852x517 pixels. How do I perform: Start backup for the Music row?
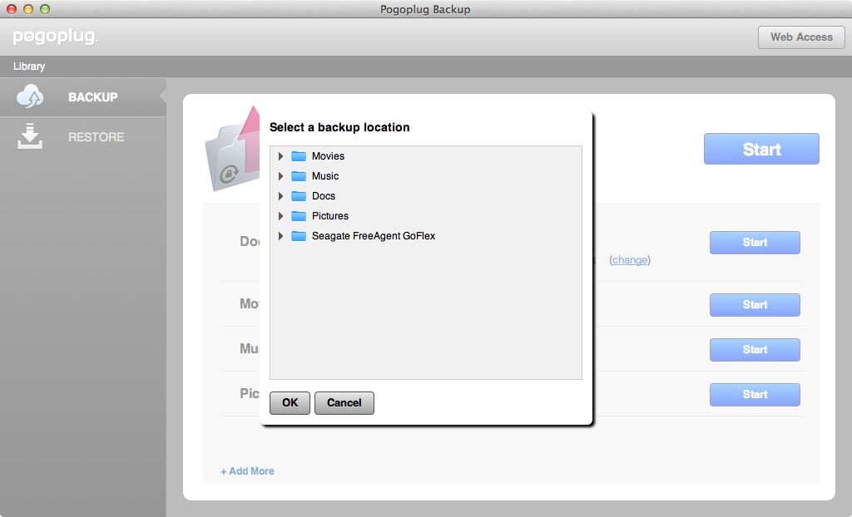[x=755, y=350]
